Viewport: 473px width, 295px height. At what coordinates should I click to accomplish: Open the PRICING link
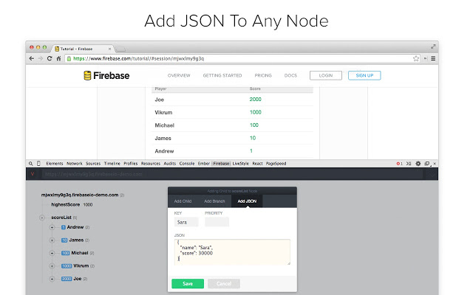tap(263, 75)
